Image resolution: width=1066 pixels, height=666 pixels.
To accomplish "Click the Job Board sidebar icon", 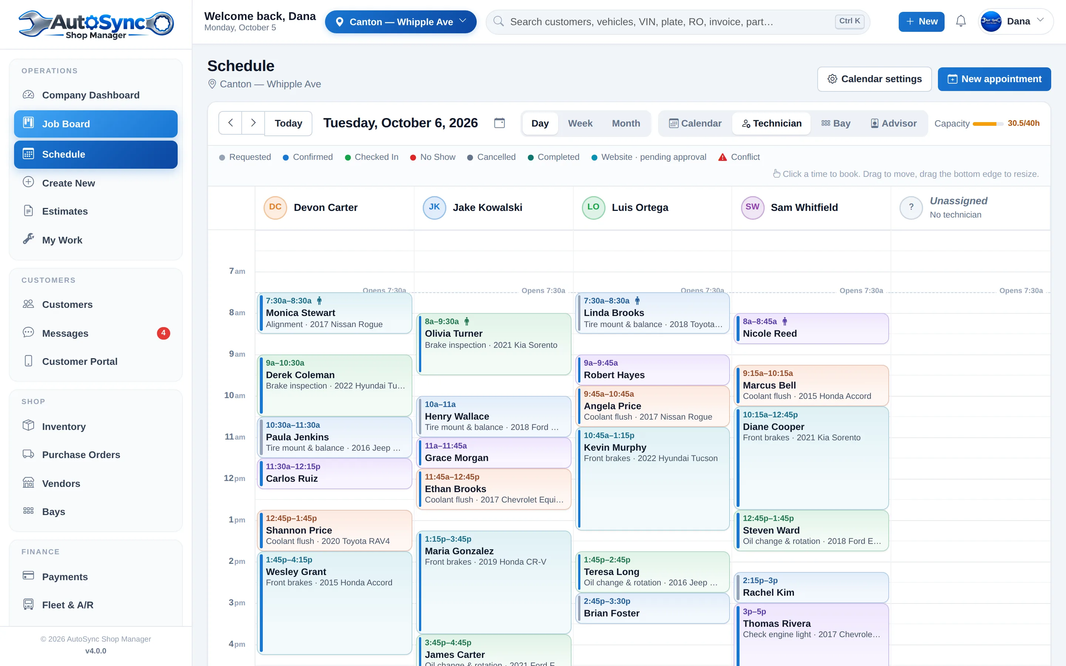I will [28, 123].
